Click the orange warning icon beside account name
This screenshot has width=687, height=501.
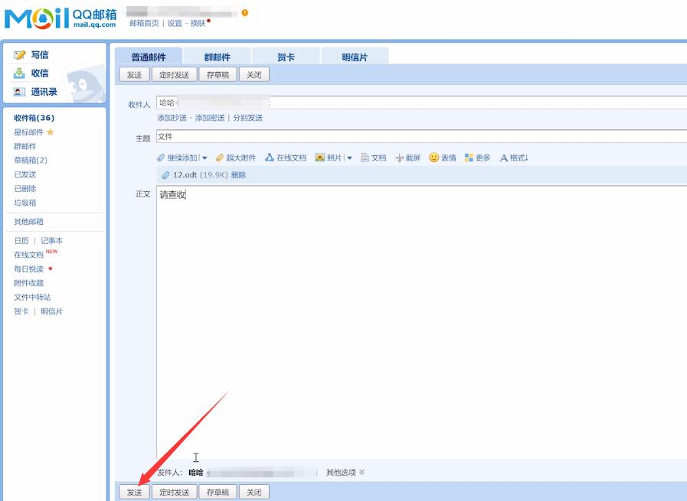click(x=245, y=13)
